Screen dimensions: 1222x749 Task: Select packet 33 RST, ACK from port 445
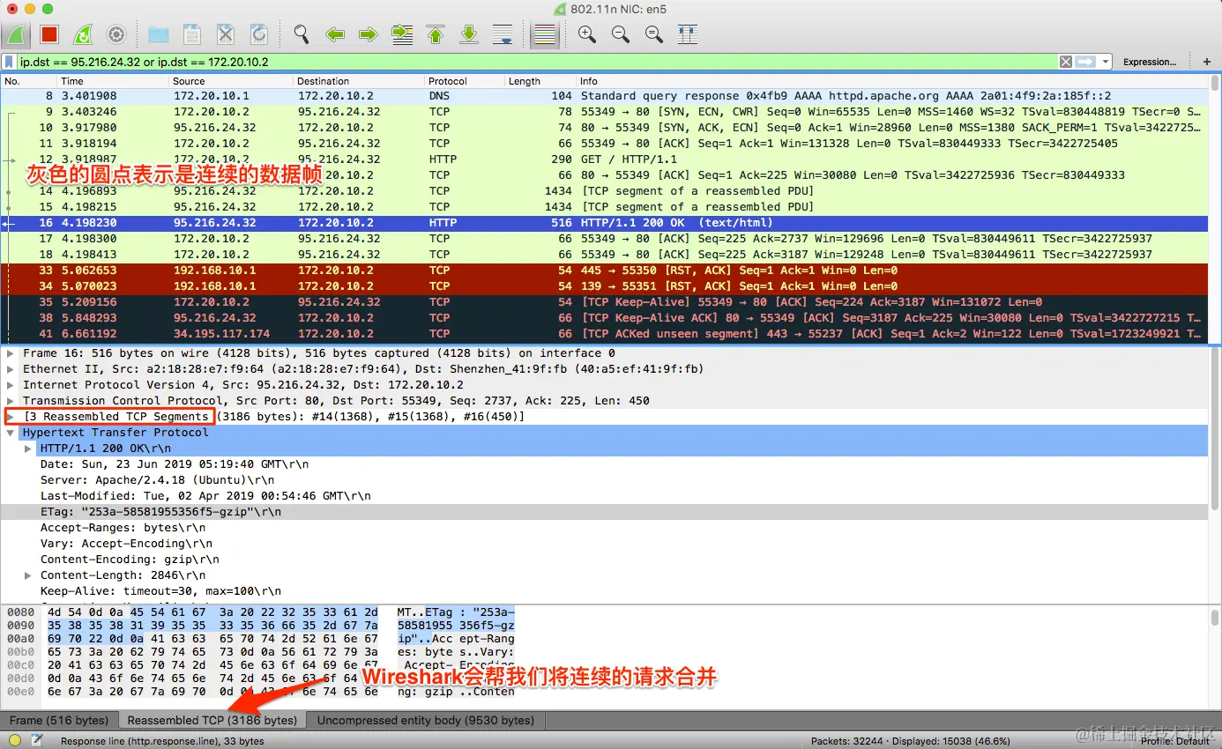[x=604, y=271]
